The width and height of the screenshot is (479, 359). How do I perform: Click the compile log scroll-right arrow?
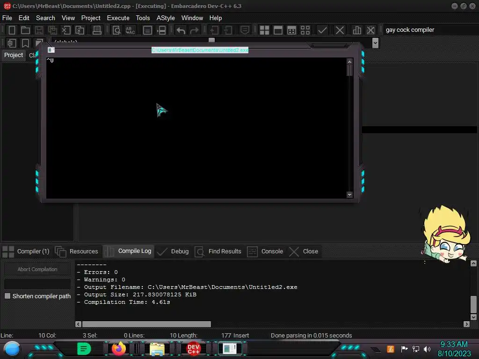[466, 324]
